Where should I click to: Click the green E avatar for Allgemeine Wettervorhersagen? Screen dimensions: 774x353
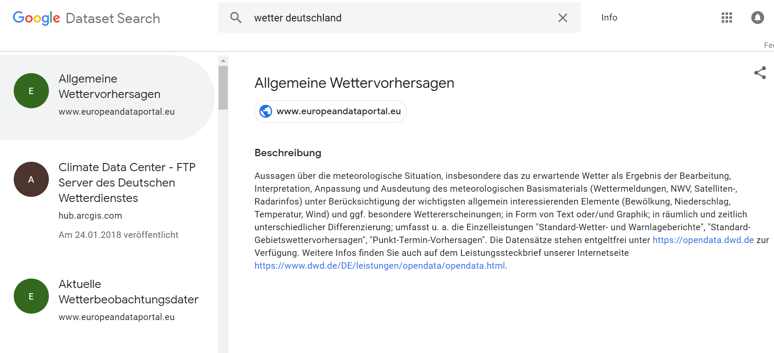pos(31,91)
